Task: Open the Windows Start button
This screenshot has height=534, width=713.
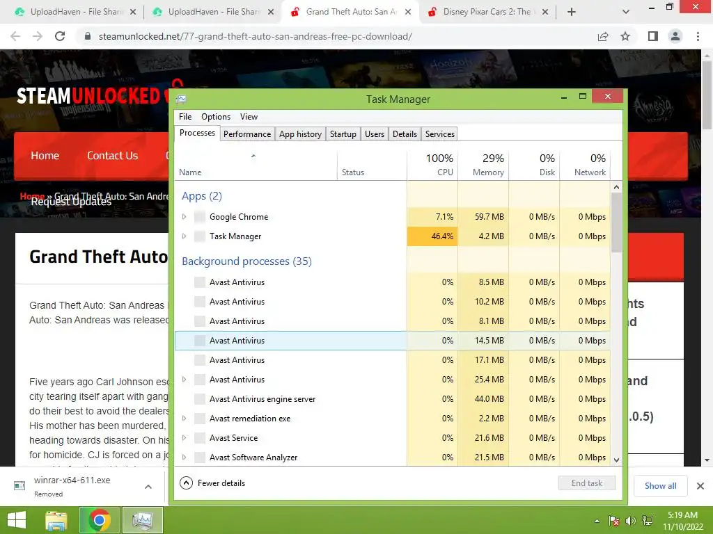Action: tap(17, 520)
